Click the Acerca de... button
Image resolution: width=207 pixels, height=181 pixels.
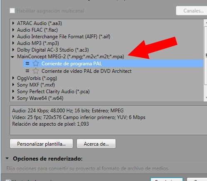pyautogui.click(x=96, y=144)
